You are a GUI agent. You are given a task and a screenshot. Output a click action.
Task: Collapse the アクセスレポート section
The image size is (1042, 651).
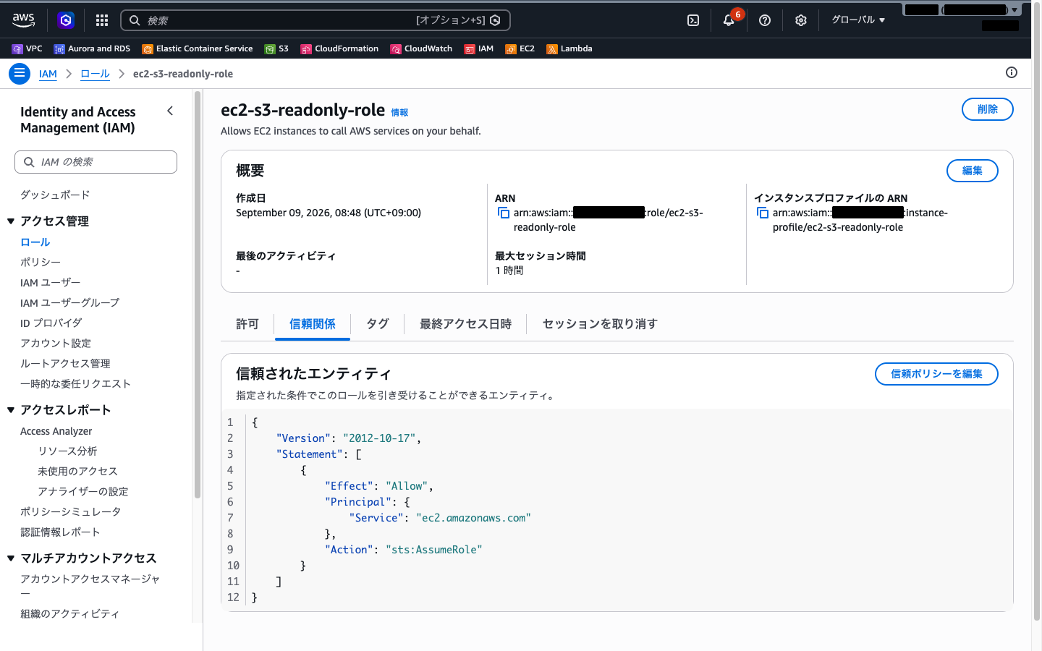tap(11, 410)
